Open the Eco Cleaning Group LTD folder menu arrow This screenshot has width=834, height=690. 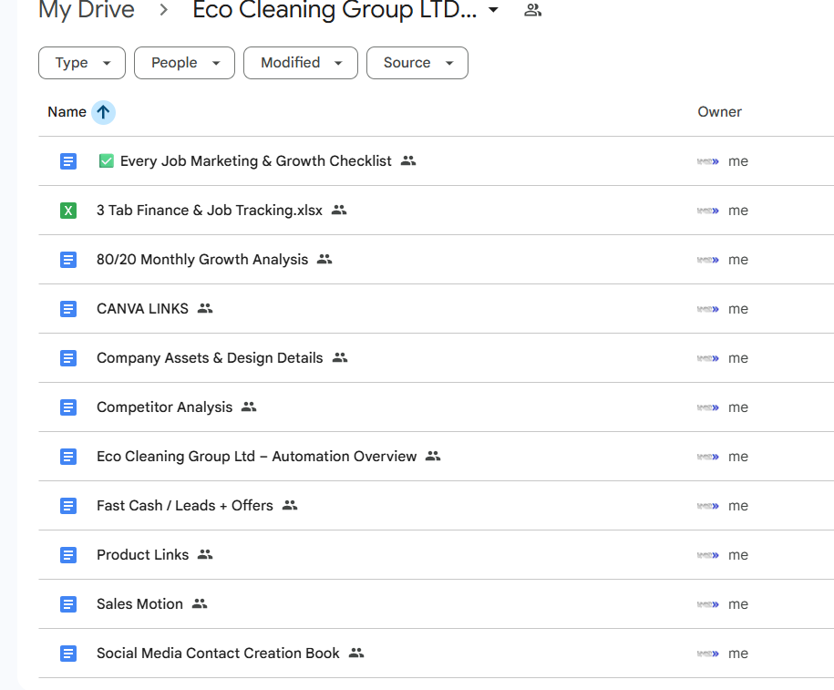pyautogui.click(x=494, y=11)
